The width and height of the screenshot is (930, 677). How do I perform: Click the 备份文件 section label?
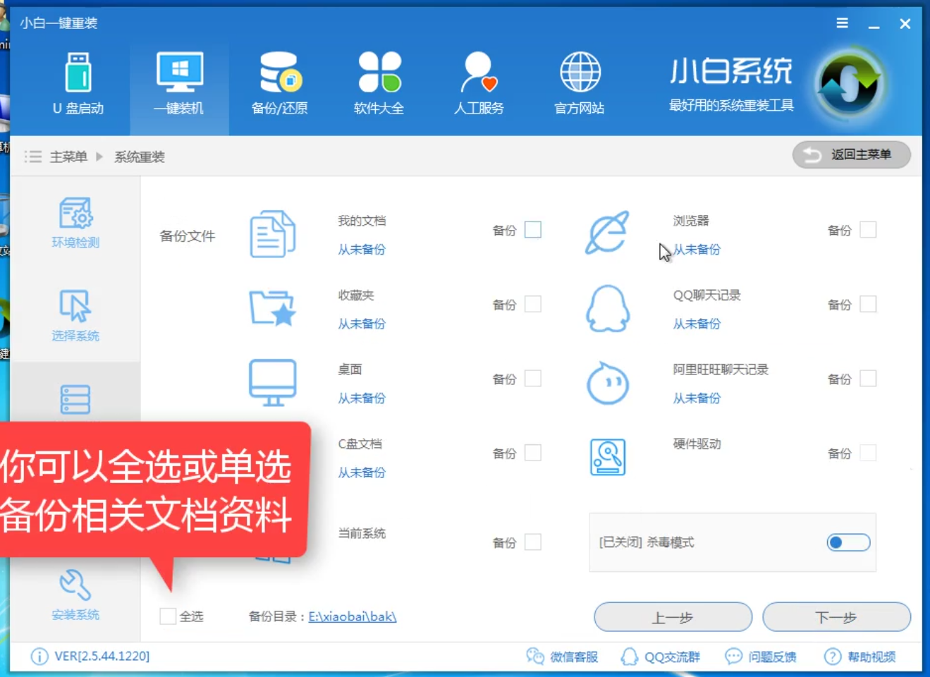coord(188,236)
